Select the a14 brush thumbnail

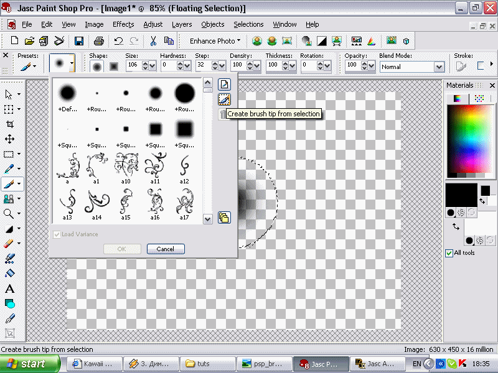[96, 205]
